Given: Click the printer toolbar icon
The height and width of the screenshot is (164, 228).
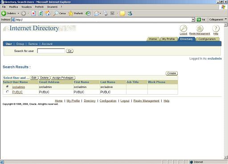Looking at the screenshot, I should tap(106, 13).
